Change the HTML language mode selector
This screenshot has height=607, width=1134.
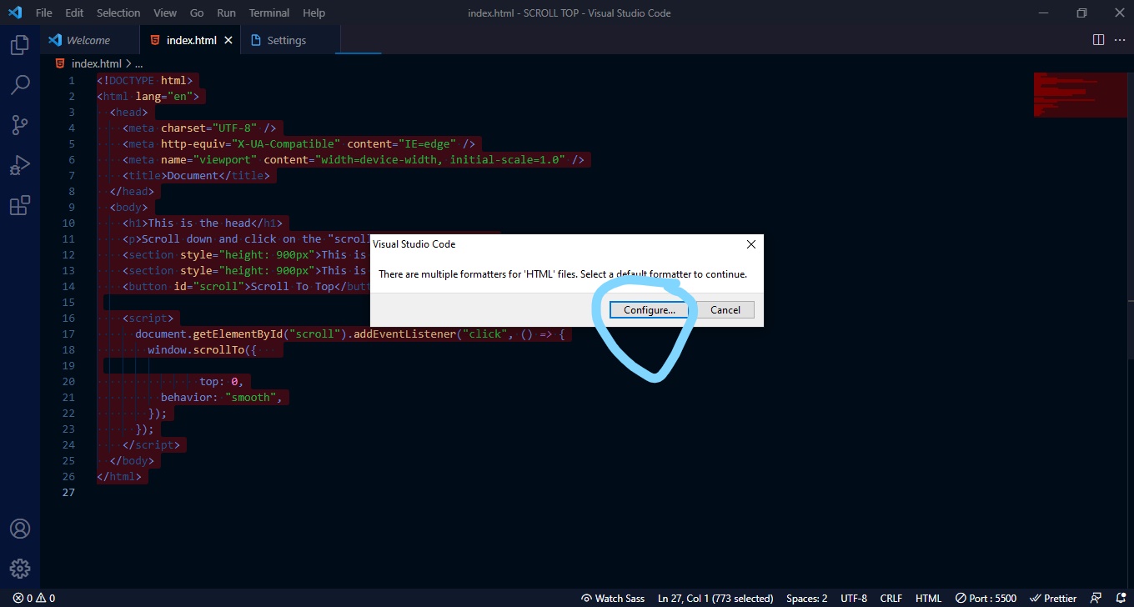click(x=928, y=598)
